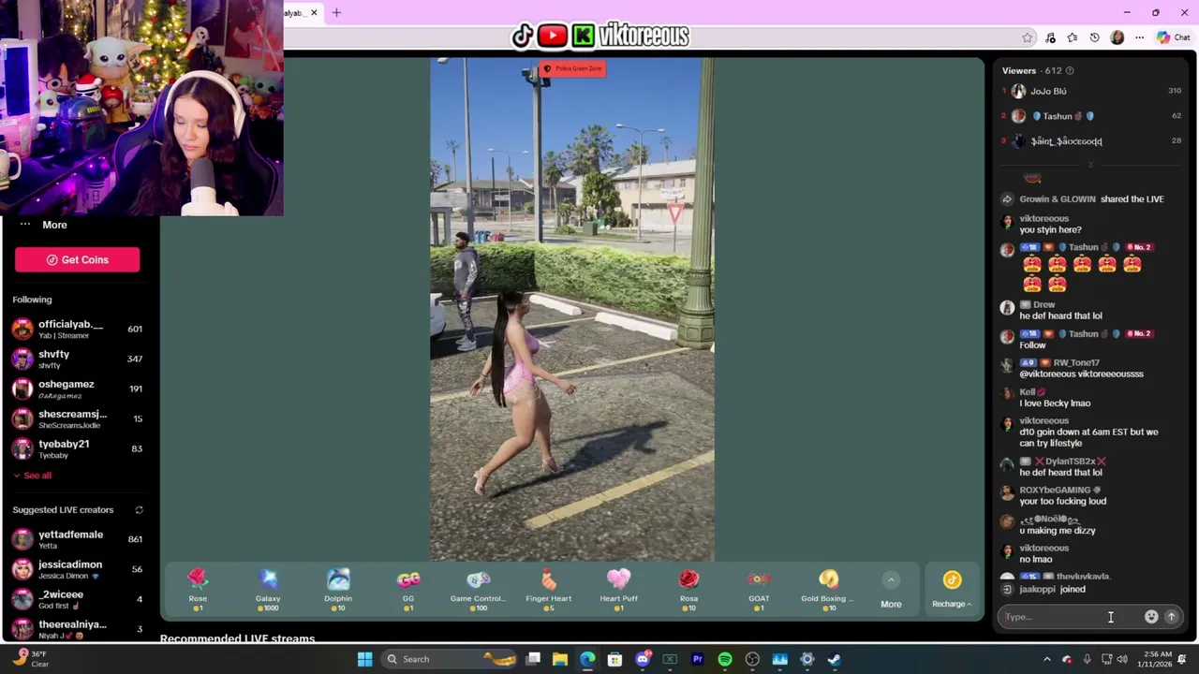Send the GOAT gift
Screen dimensions: 1199x674
(x=759, y=590)
